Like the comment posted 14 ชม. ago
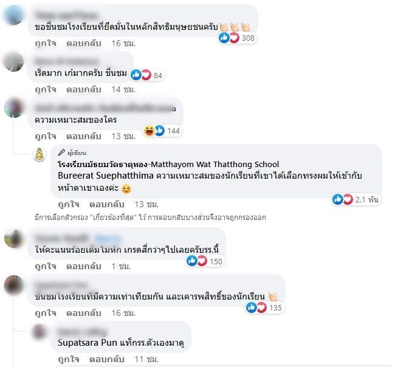This screenshot has width=398, height=367. tap(46, 89)
